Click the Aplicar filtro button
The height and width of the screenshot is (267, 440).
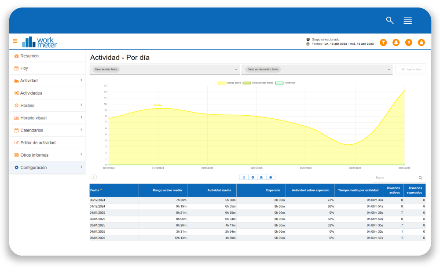click(410, 69)
